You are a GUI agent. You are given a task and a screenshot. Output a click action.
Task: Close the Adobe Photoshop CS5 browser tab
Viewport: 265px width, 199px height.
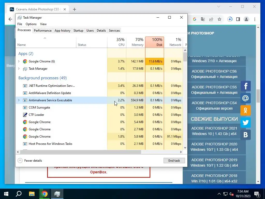64,9
